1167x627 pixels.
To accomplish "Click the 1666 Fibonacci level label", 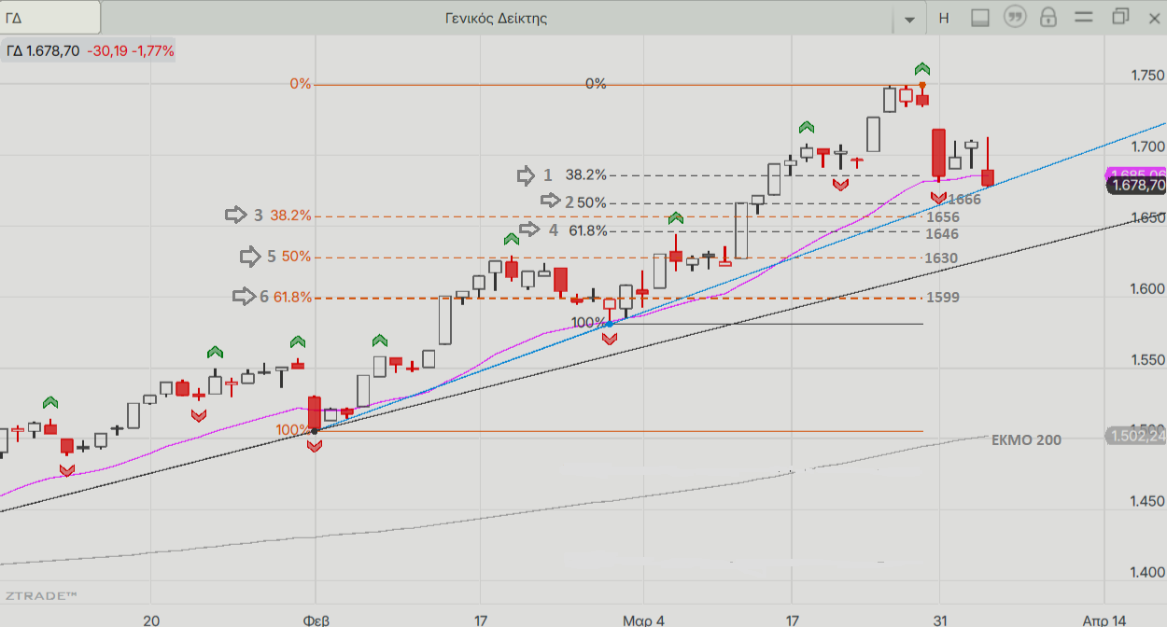I will 964,200.
